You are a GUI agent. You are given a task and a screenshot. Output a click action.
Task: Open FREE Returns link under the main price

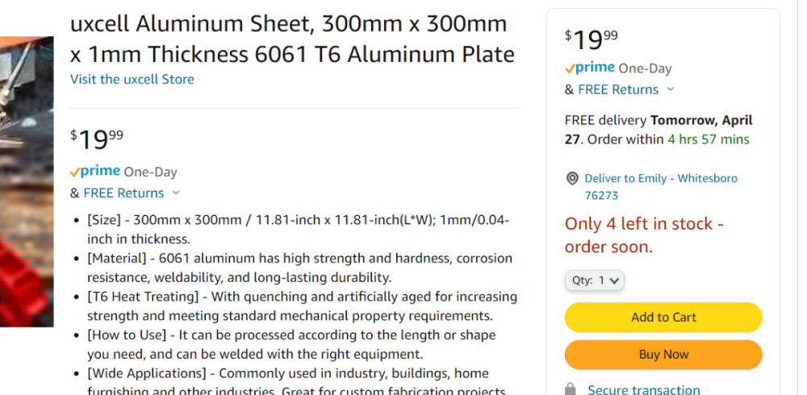[123, 193]
